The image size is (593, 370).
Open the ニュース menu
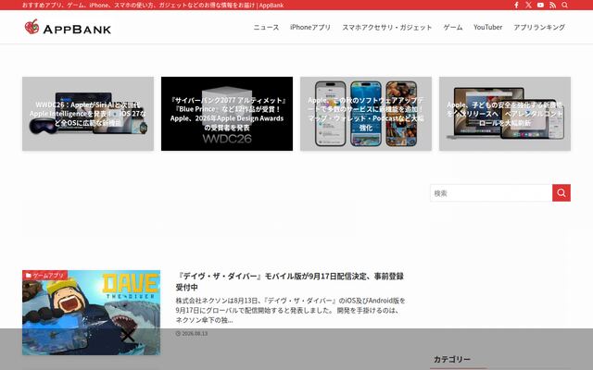point(266,27)
